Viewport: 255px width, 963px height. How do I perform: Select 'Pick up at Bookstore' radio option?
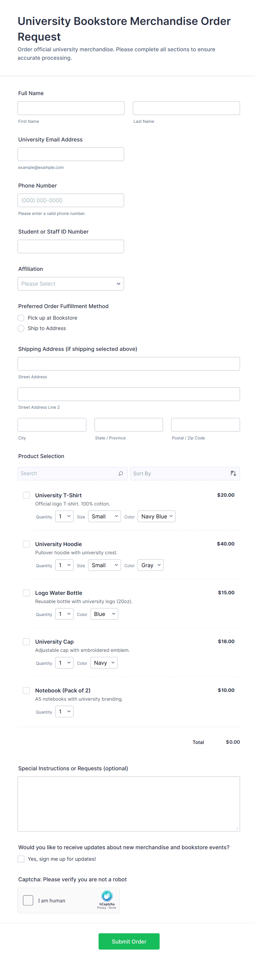[x=21, y=318]
